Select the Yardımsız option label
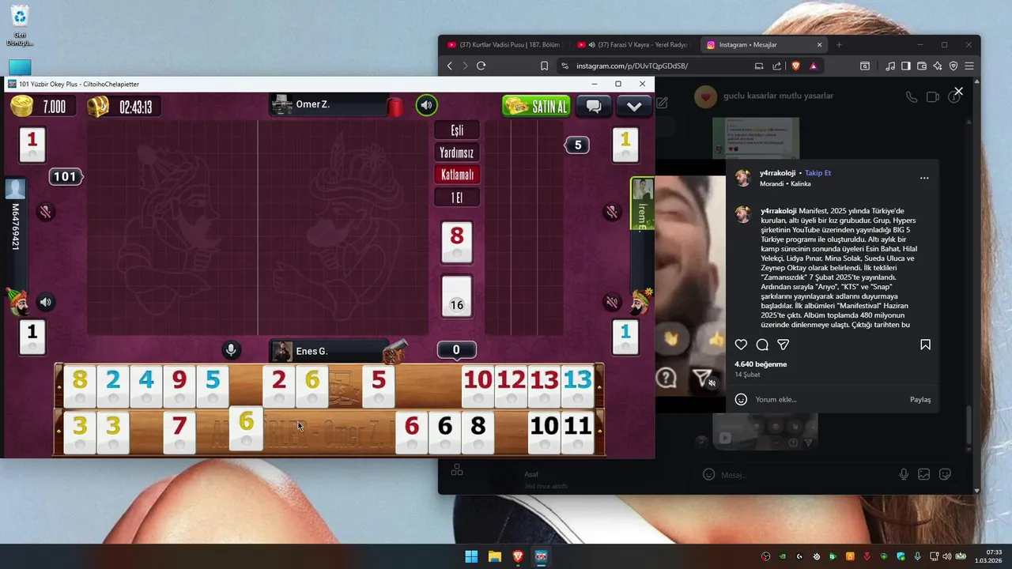Image resolution: width=1012 pixels, height=569 pixels. 457,153
